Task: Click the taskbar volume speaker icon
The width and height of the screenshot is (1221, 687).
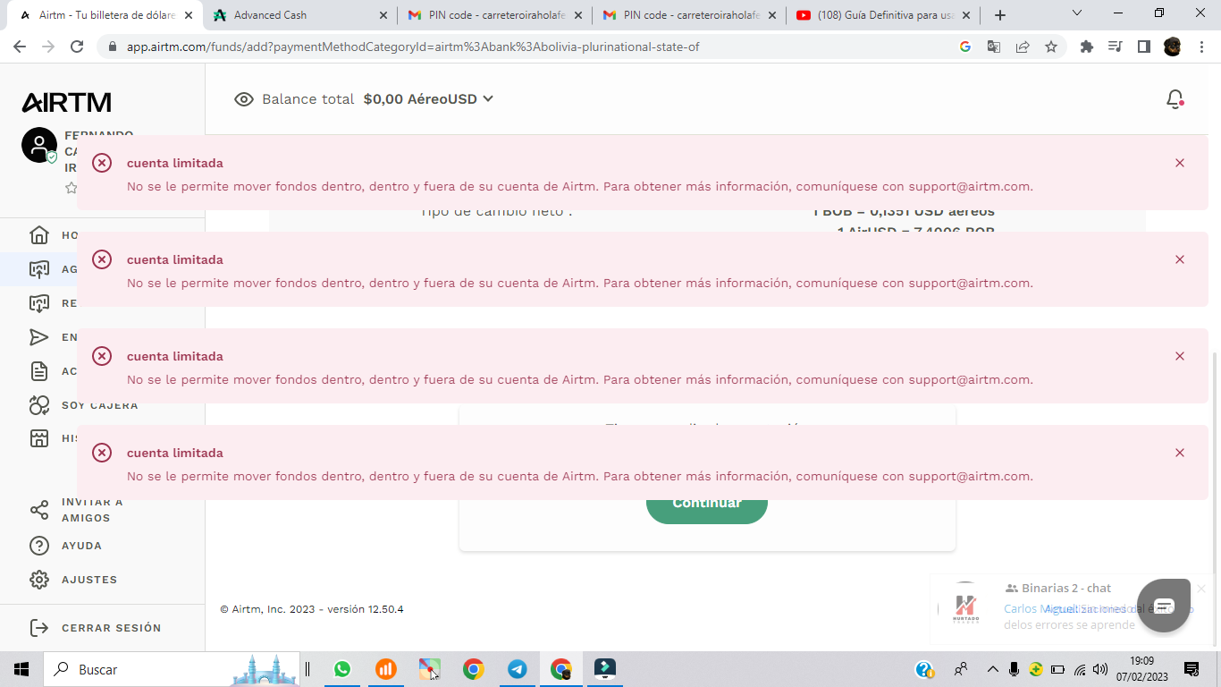Action: (1100, 669)
